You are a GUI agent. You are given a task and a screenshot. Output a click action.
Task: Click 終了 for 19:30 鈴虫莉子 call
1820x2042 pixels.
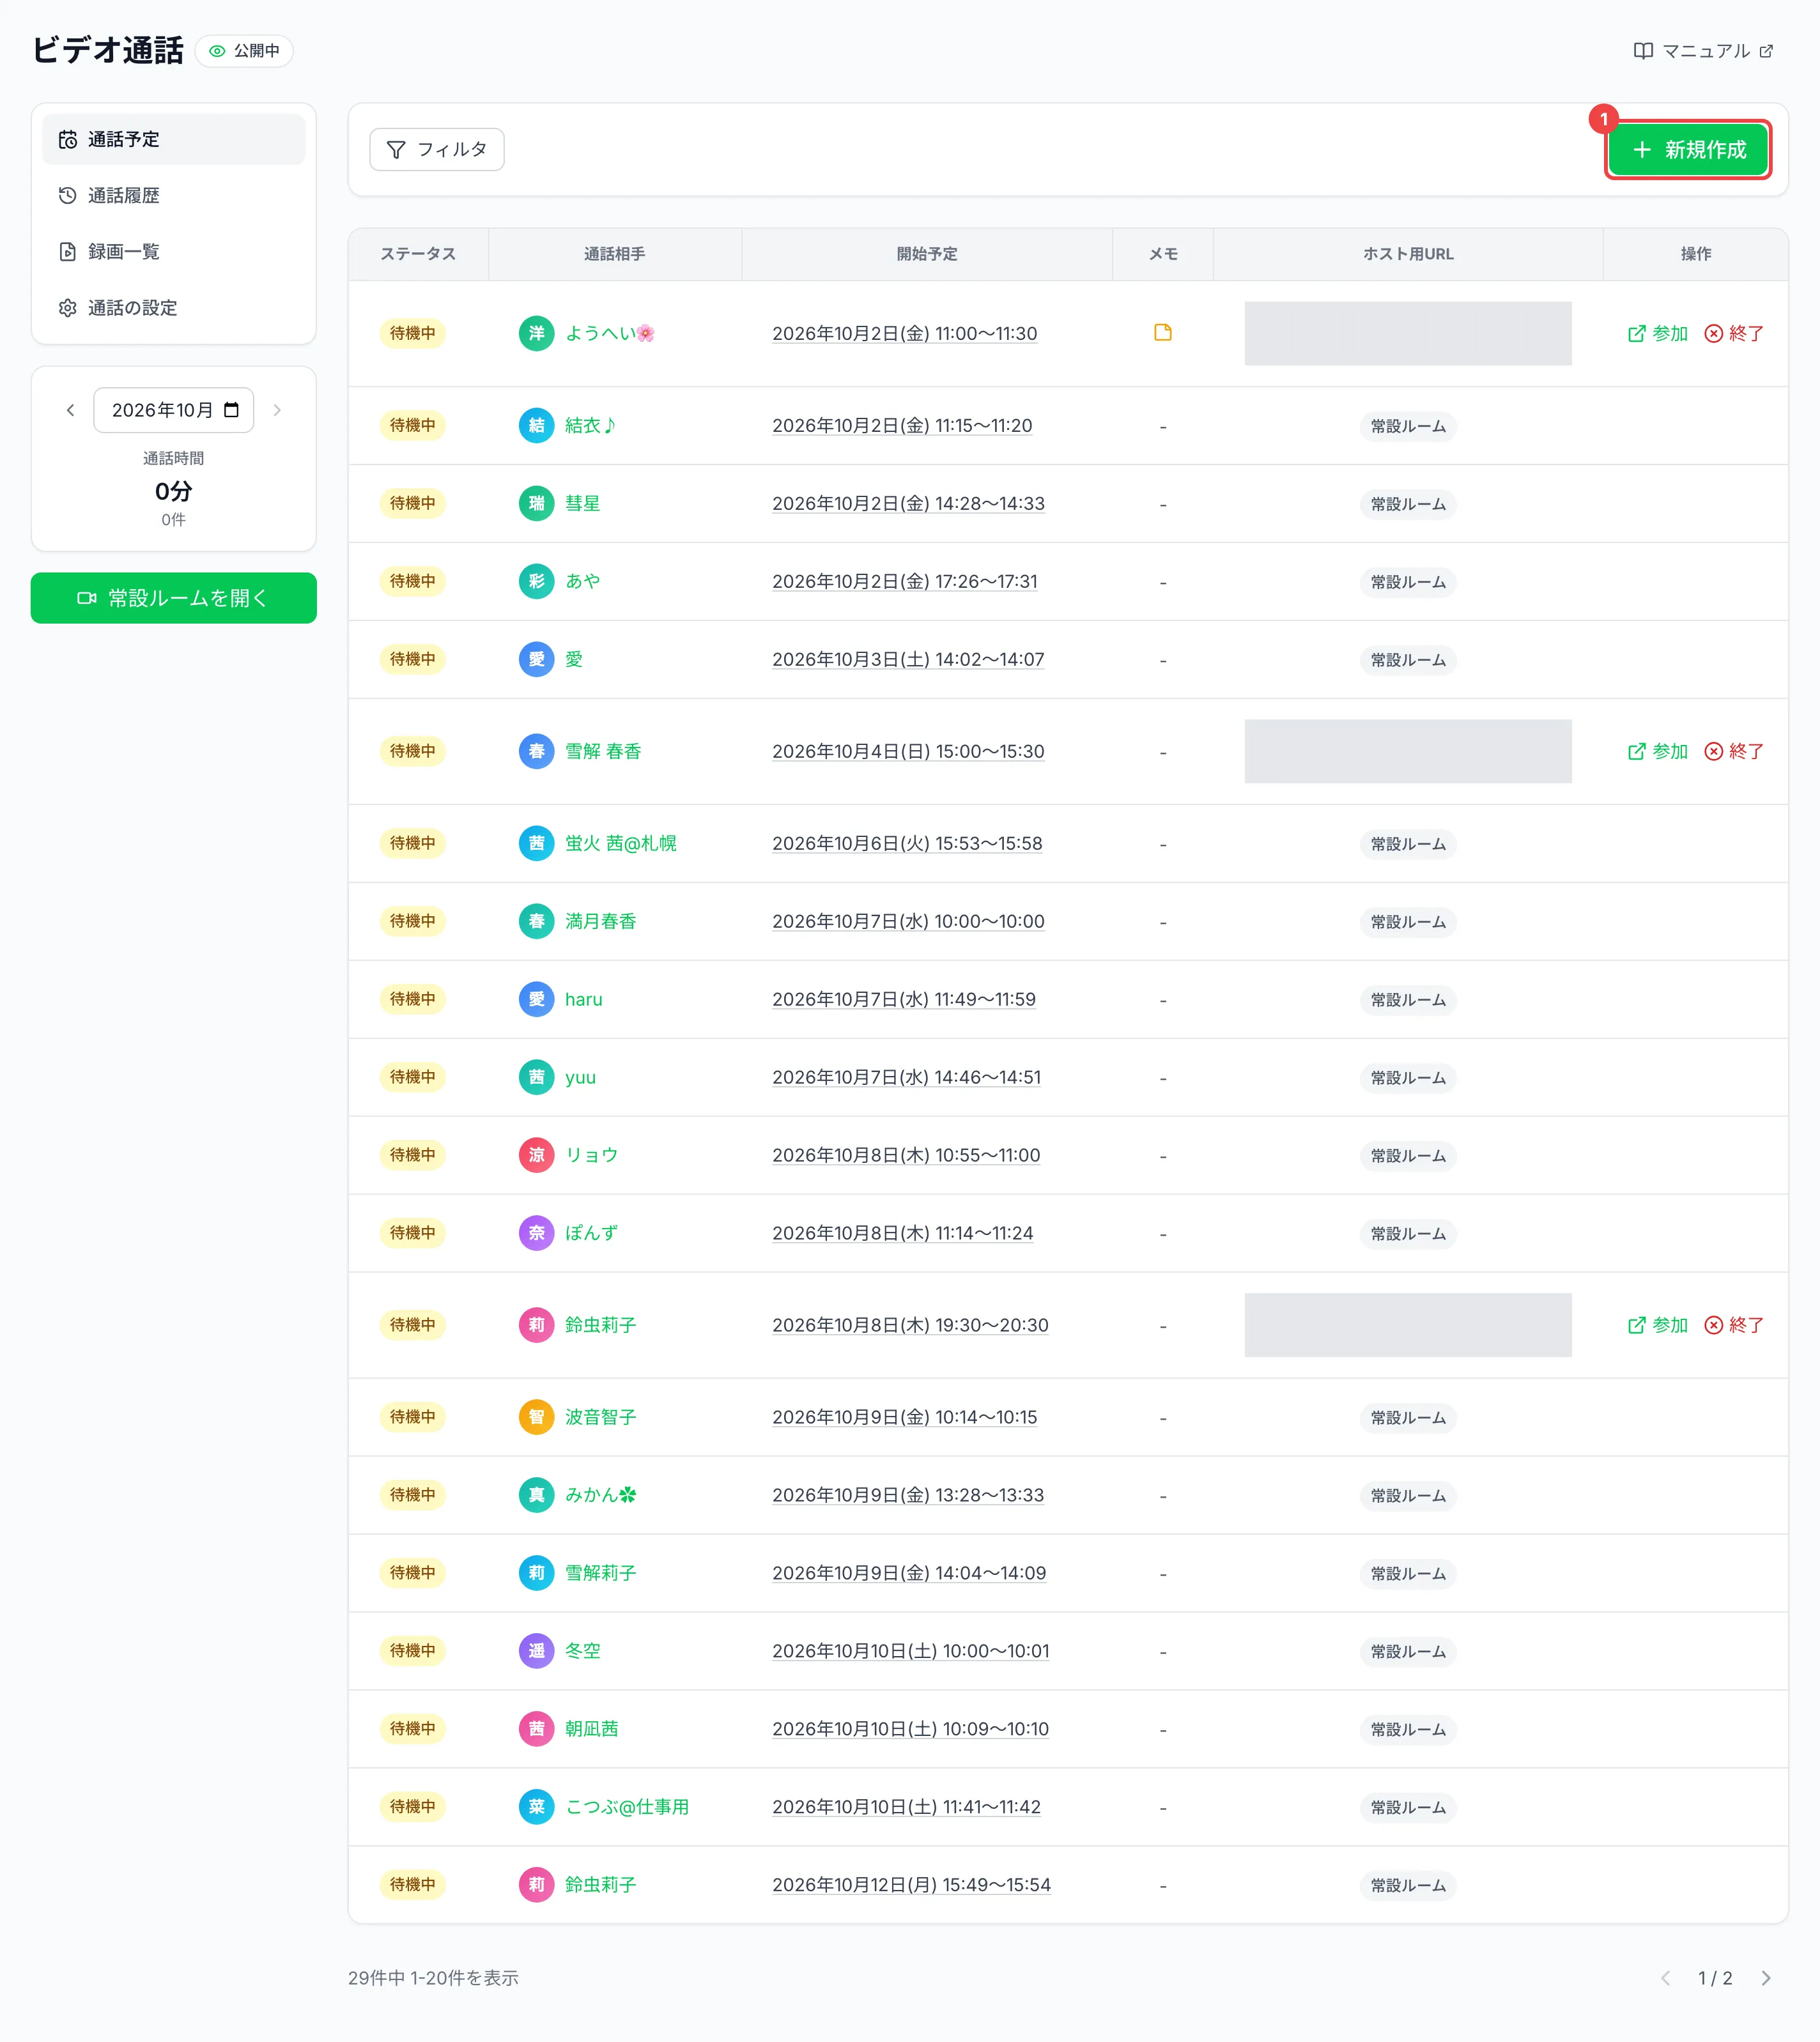point(1734,1326)
